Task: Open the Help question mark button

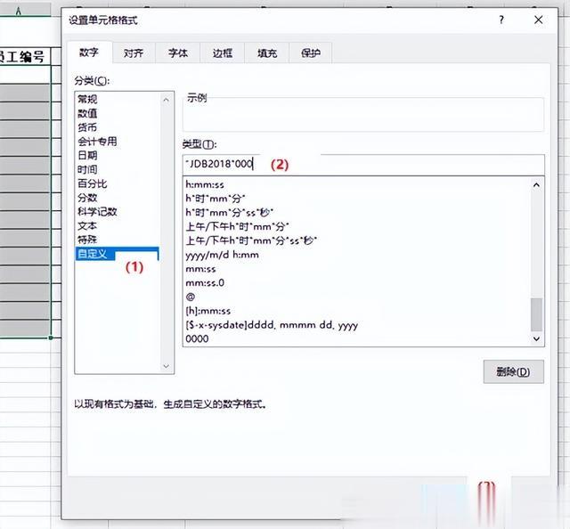Action: point(501,20)
